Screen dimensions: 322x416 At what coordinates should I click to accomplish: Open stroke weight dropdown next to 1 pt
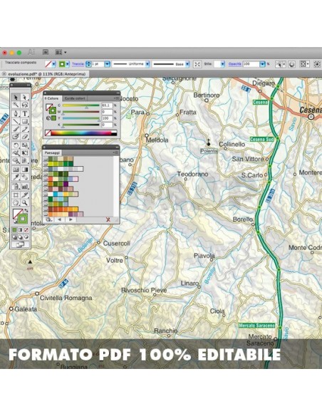tap(107, 64)
